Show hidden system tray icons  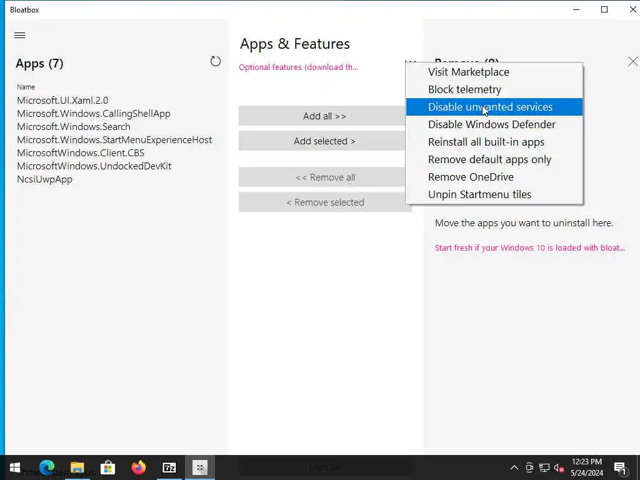pyautogui.click(x=514, y=467)
